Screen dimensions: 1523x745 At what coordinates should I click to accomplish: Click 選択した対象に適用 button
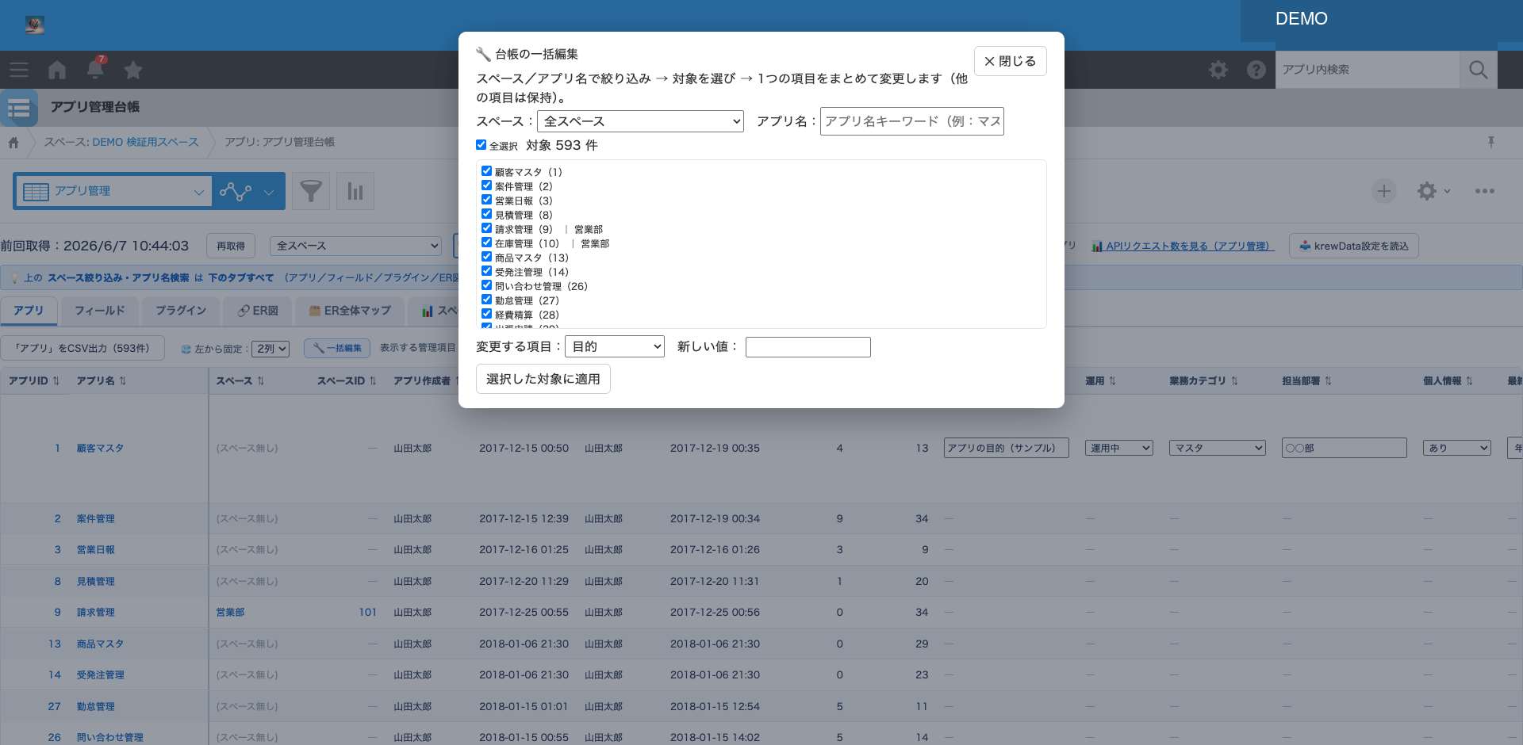[543, 379]
